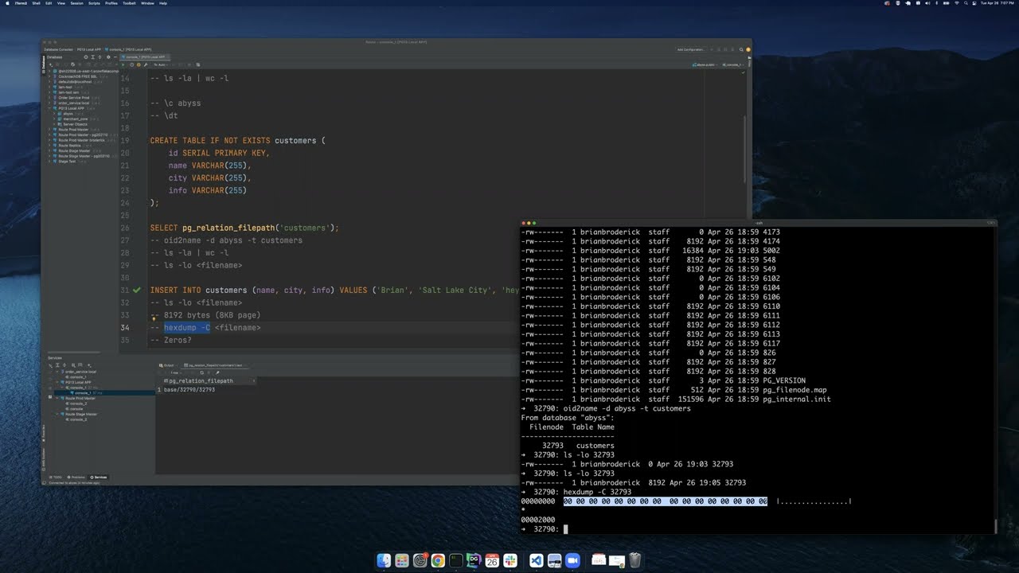Image resolution: width=1019 pixels, height=573 pixels.
Task: Open the Trash in the Dock
Action: [634, 561]
